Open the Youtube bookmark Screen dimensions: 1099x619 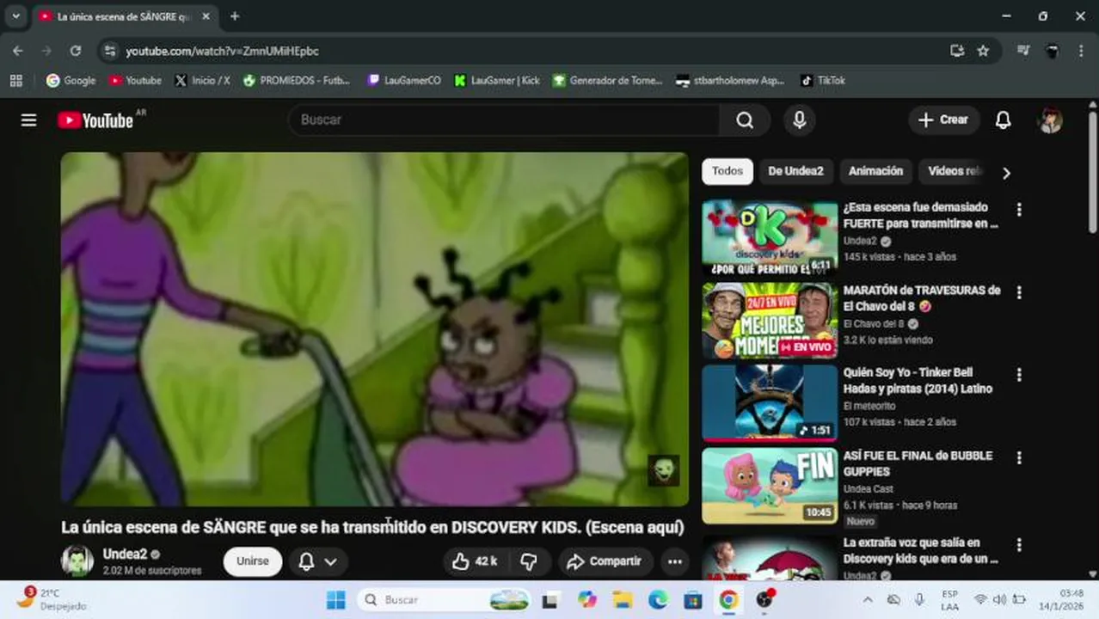[135, 80]
